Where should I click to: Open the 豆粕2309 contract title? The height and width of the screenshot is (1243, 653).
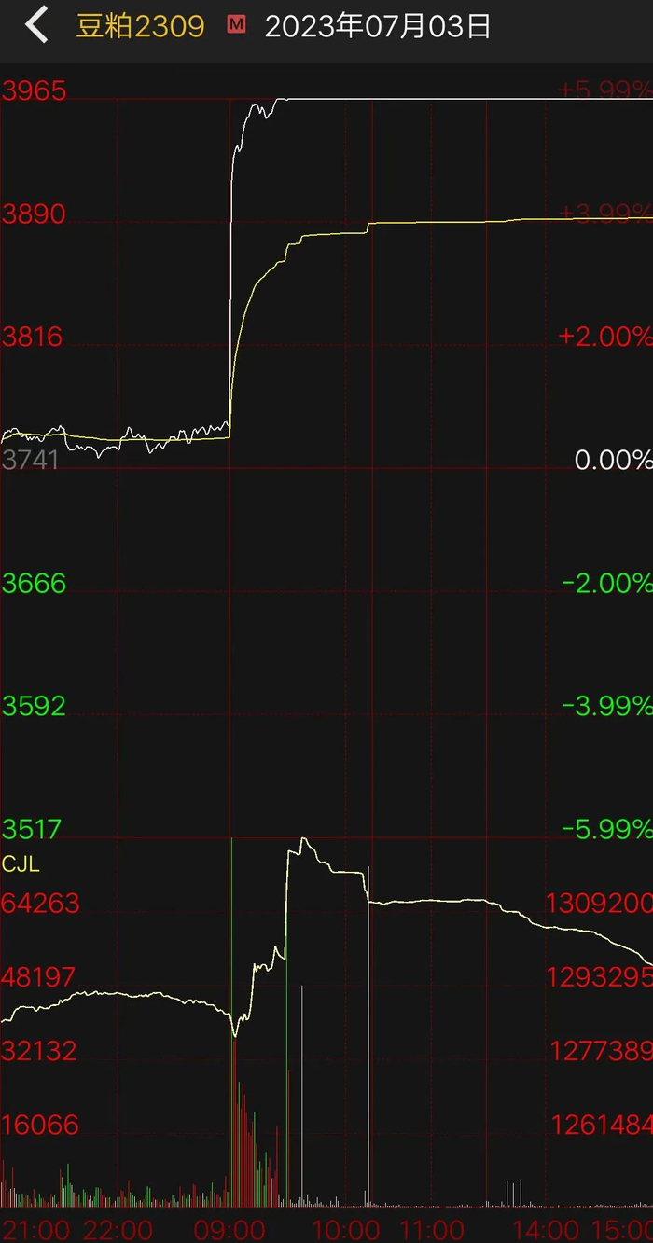click(x=140, y=26)
